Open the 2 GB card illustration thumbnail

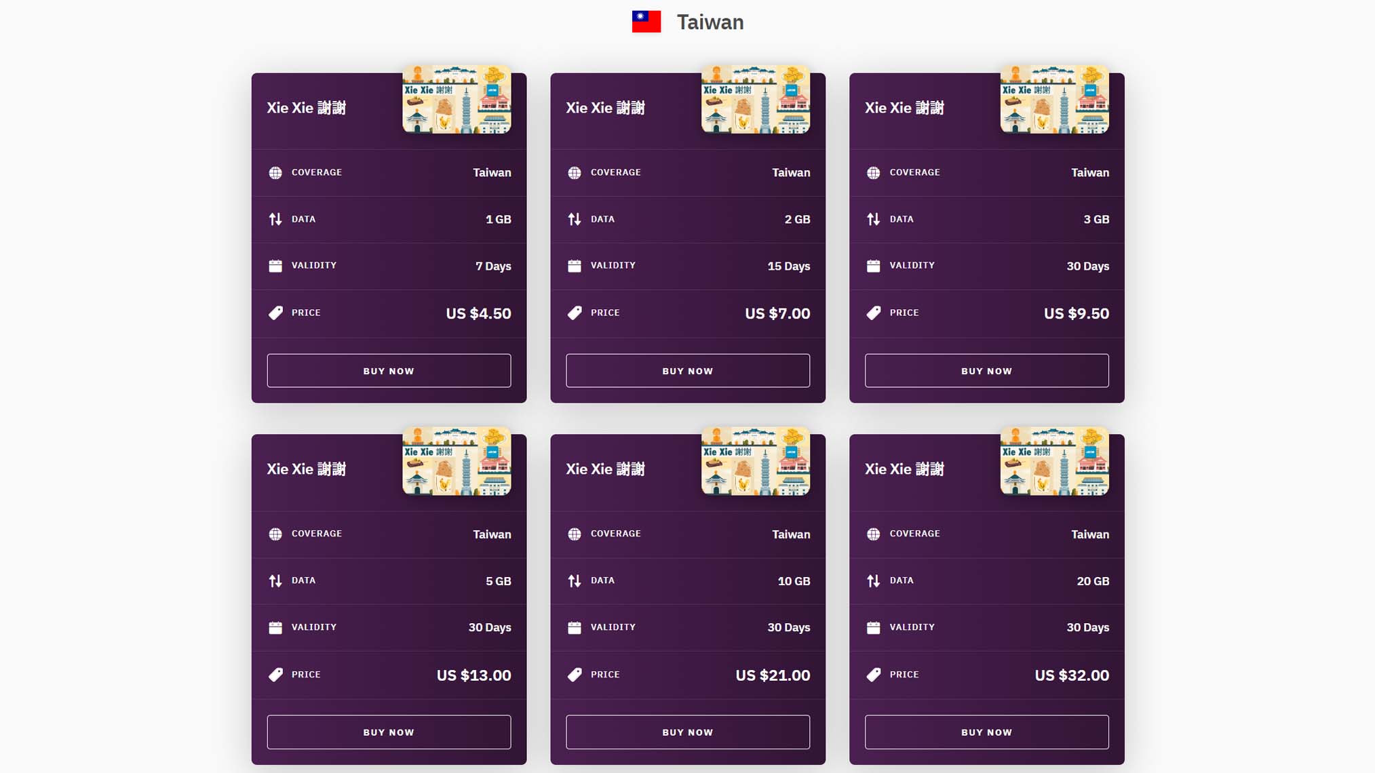click(756, 99)
